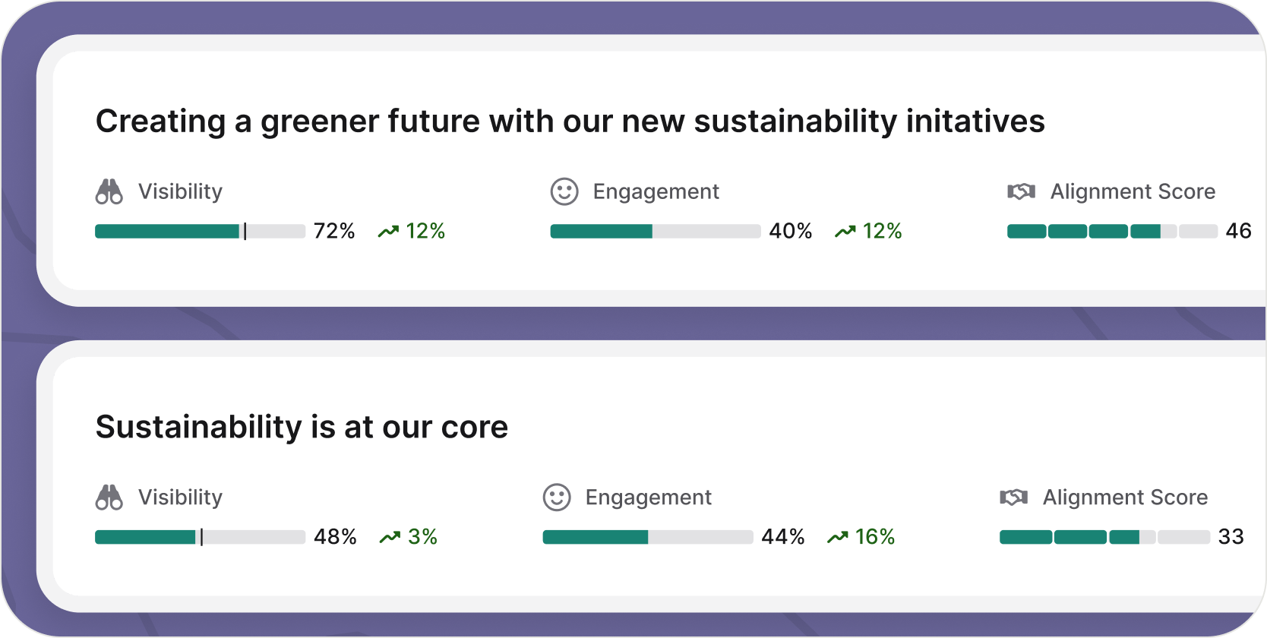Click the binoculars icon in the Sustainability core card

[x=109, y=497]
